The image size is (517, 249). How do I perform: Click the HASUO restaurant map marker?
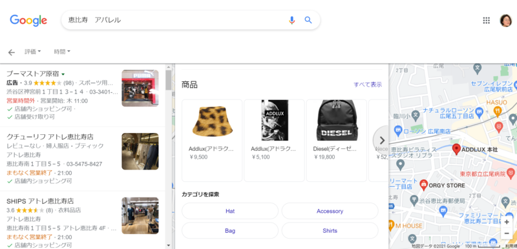tap(498, 112)
